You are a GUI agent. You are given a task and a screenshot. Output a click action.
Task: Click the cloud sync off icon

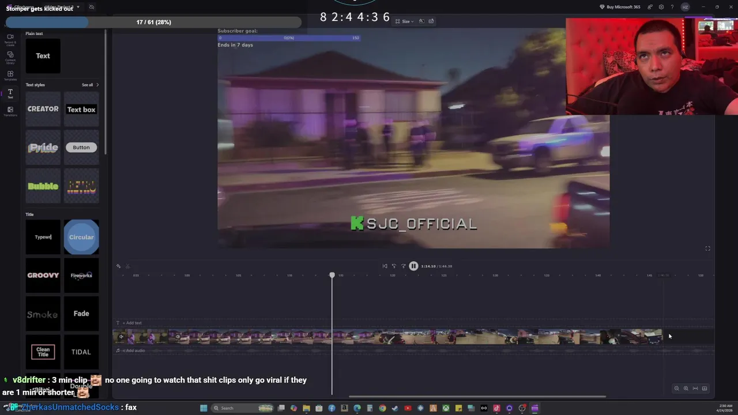(91, 7)
